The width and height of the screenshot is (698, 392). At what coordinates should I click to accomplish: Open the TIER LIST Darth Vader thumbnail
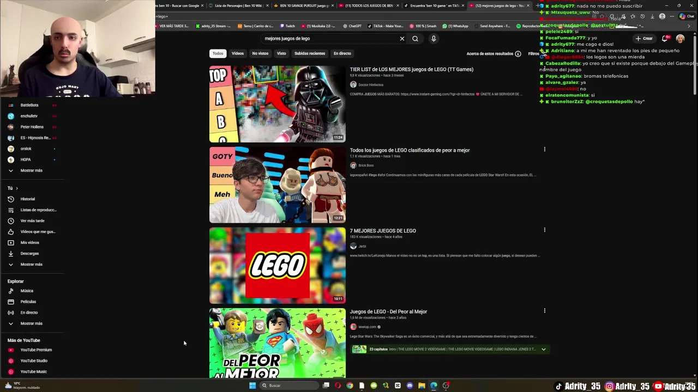point(278,104)
